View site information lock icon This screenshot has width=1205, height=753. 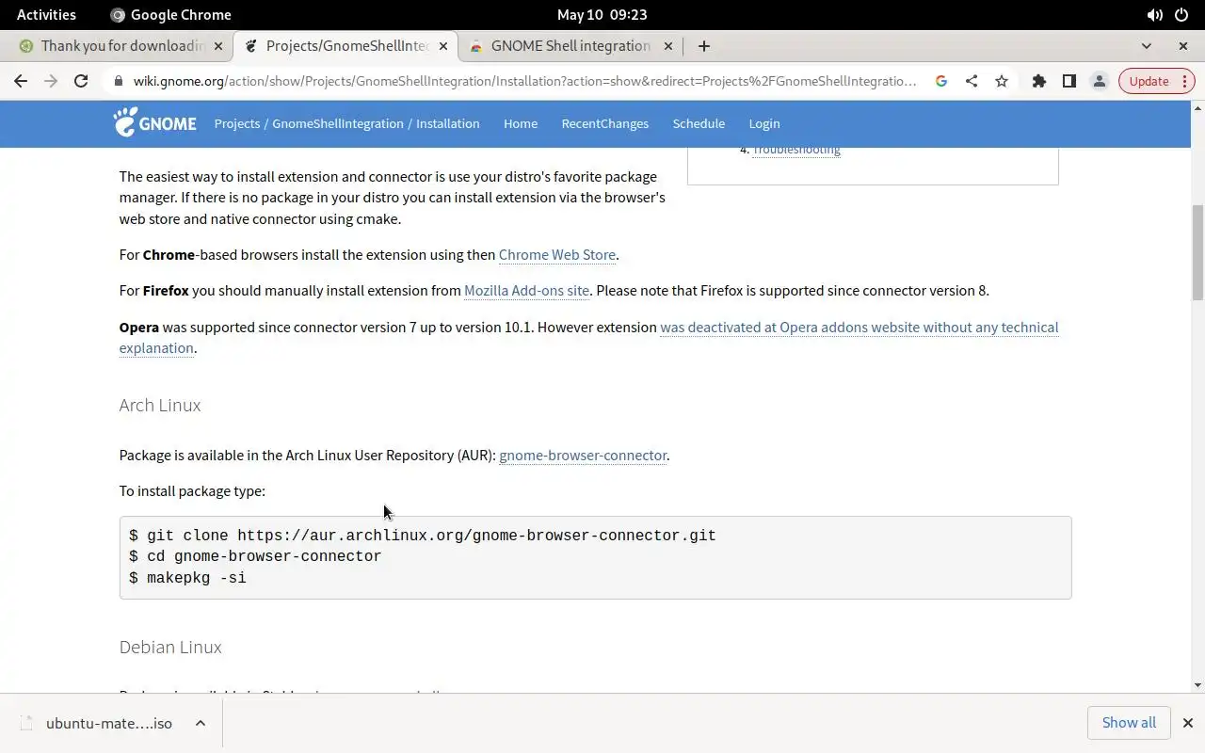click(118, 81)
